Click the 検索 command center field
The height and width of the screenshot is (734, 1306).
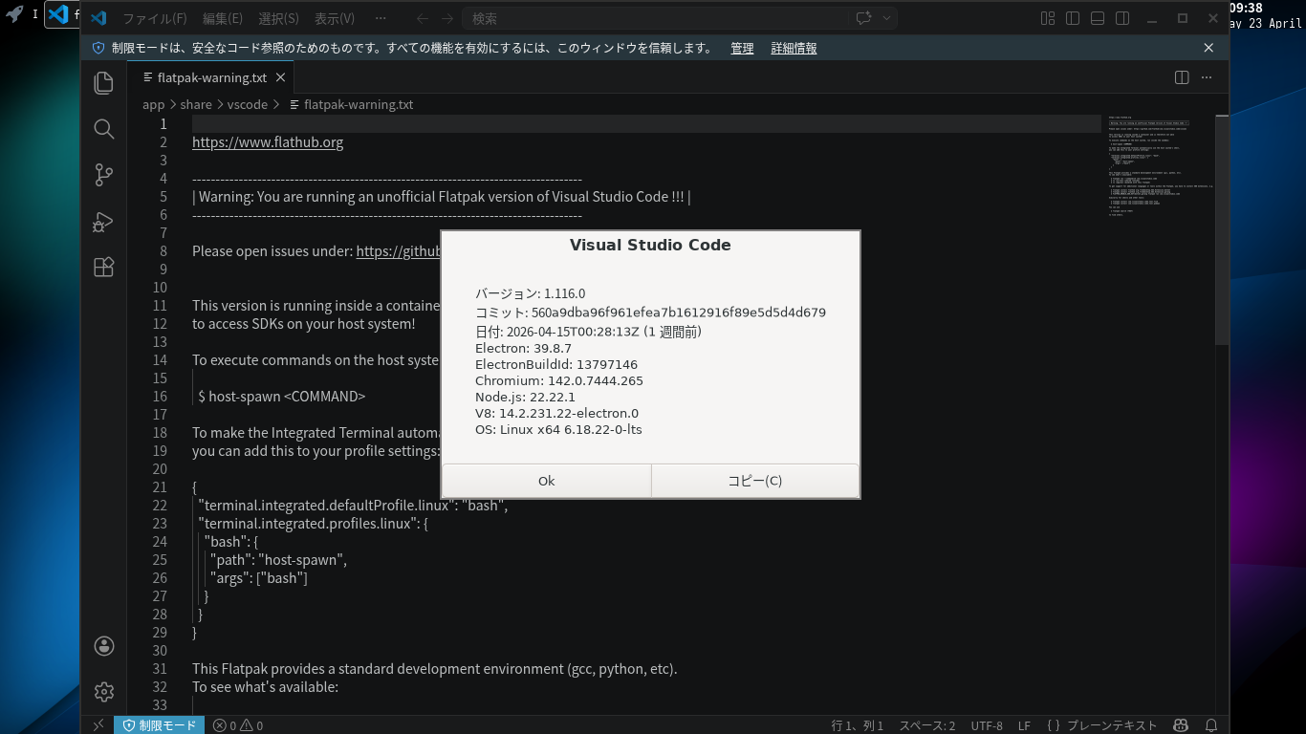654,18
